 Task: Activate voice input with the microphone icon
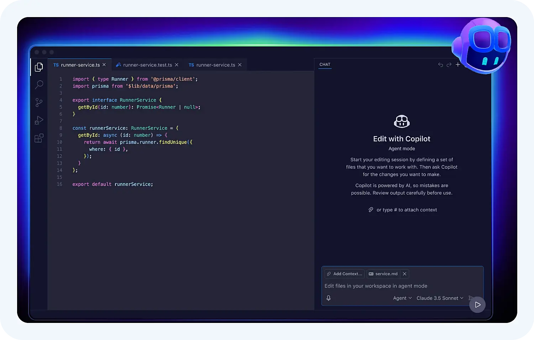[x=328, y=298]
